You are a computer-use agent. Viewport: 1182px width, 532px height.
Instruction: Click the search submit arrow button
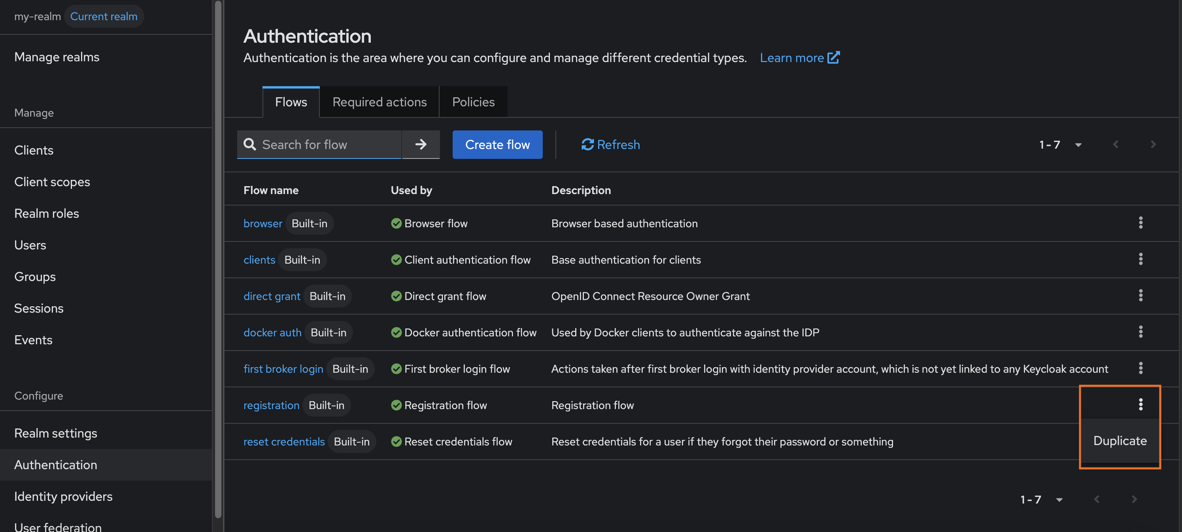(420, 145)
